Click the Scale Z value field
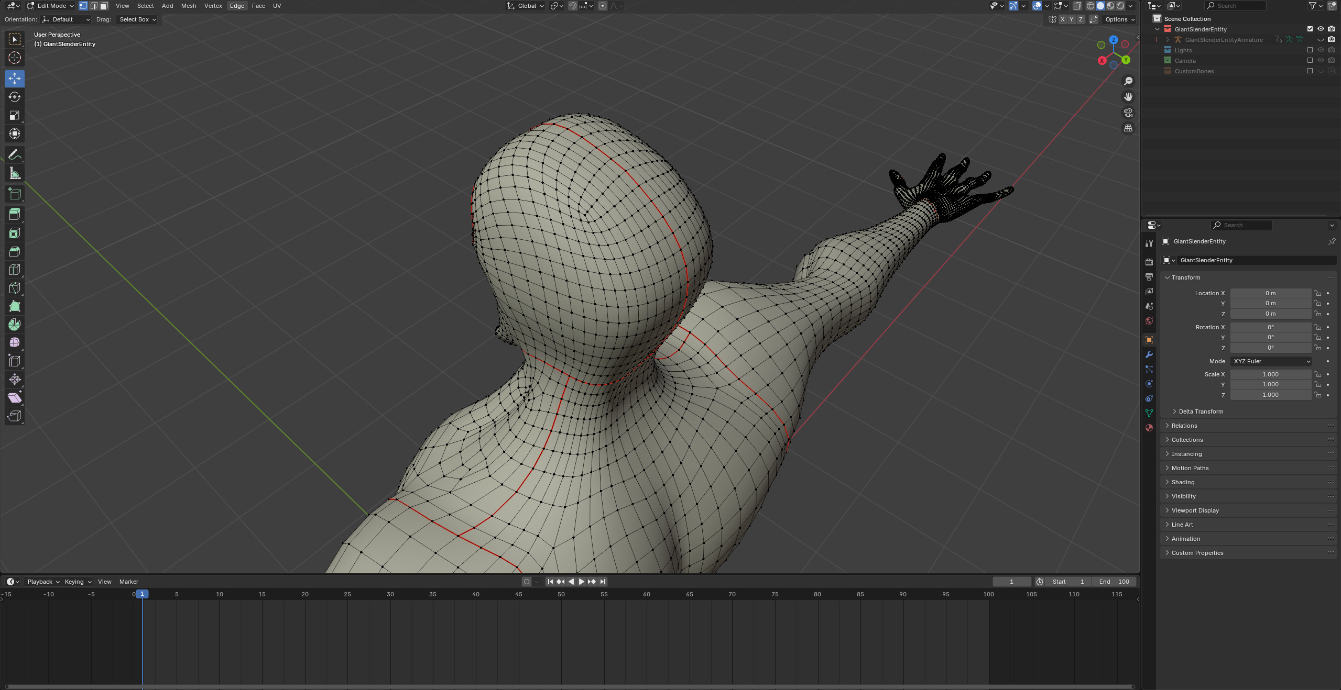 (x=1271, y=395)
